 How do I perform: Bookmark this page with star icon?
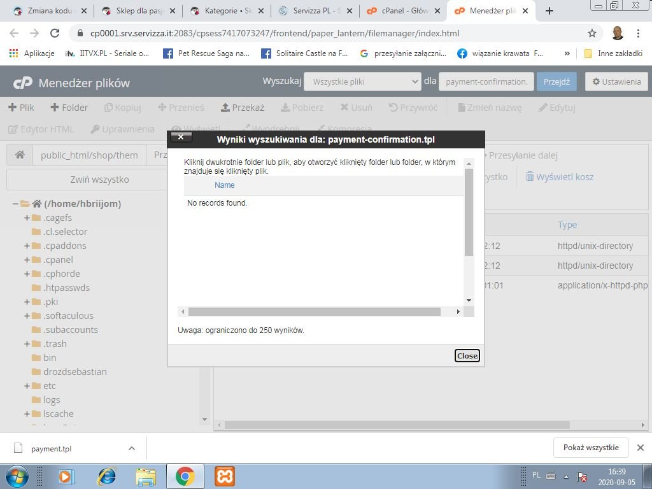click(x=592, y=33)
